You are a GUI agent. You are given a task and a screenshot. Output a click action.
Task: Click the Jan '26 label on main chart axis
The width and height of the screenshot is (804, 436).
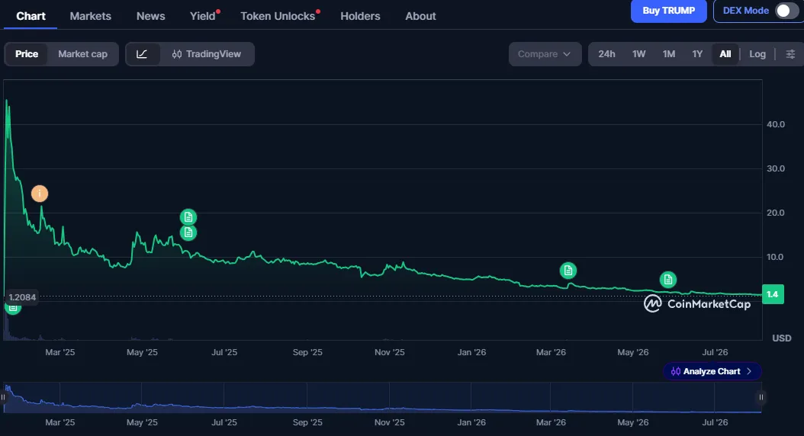point(471,352)
